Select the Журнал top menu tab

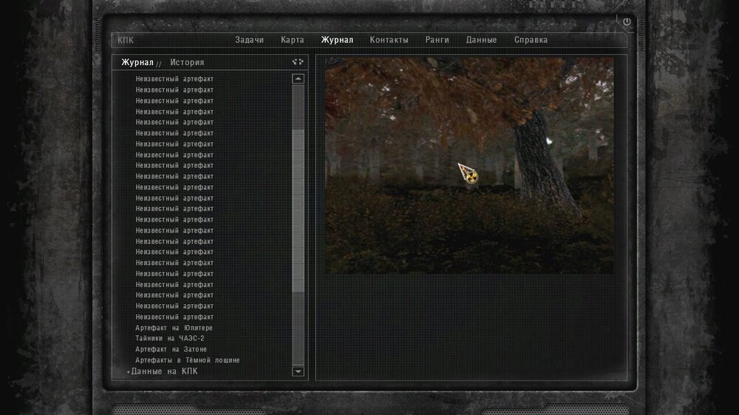(337, 40)
